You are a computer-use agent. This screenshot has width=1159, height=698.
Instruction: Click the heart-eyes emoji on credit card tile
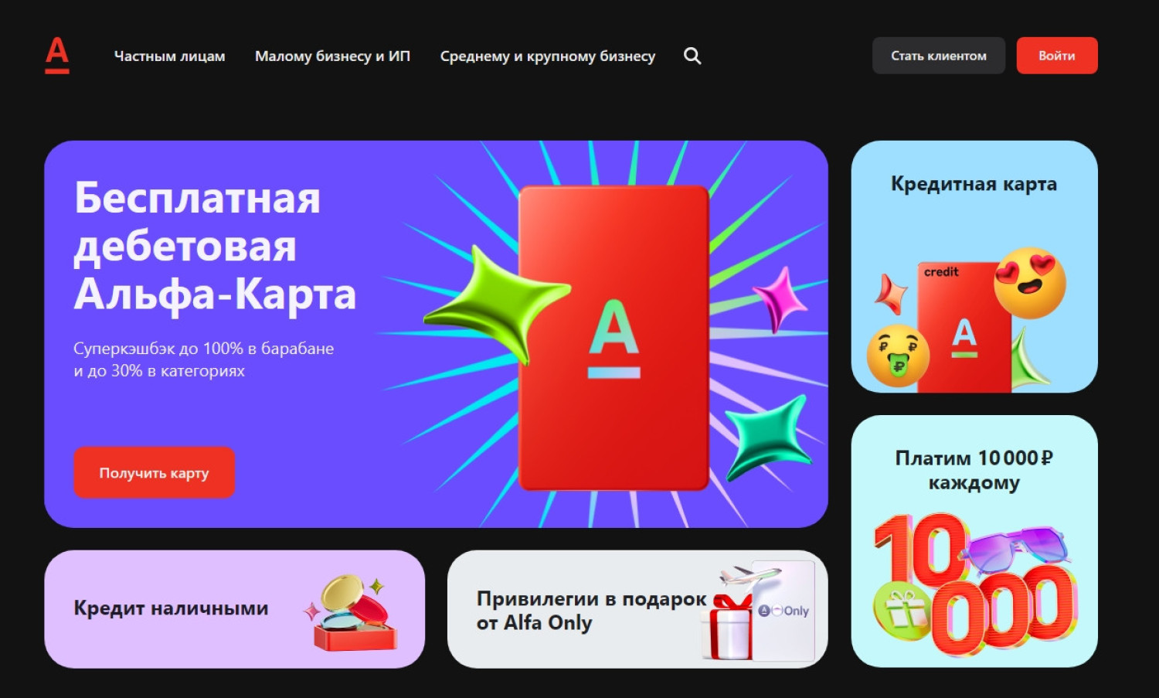click(x=1030, y=282)
